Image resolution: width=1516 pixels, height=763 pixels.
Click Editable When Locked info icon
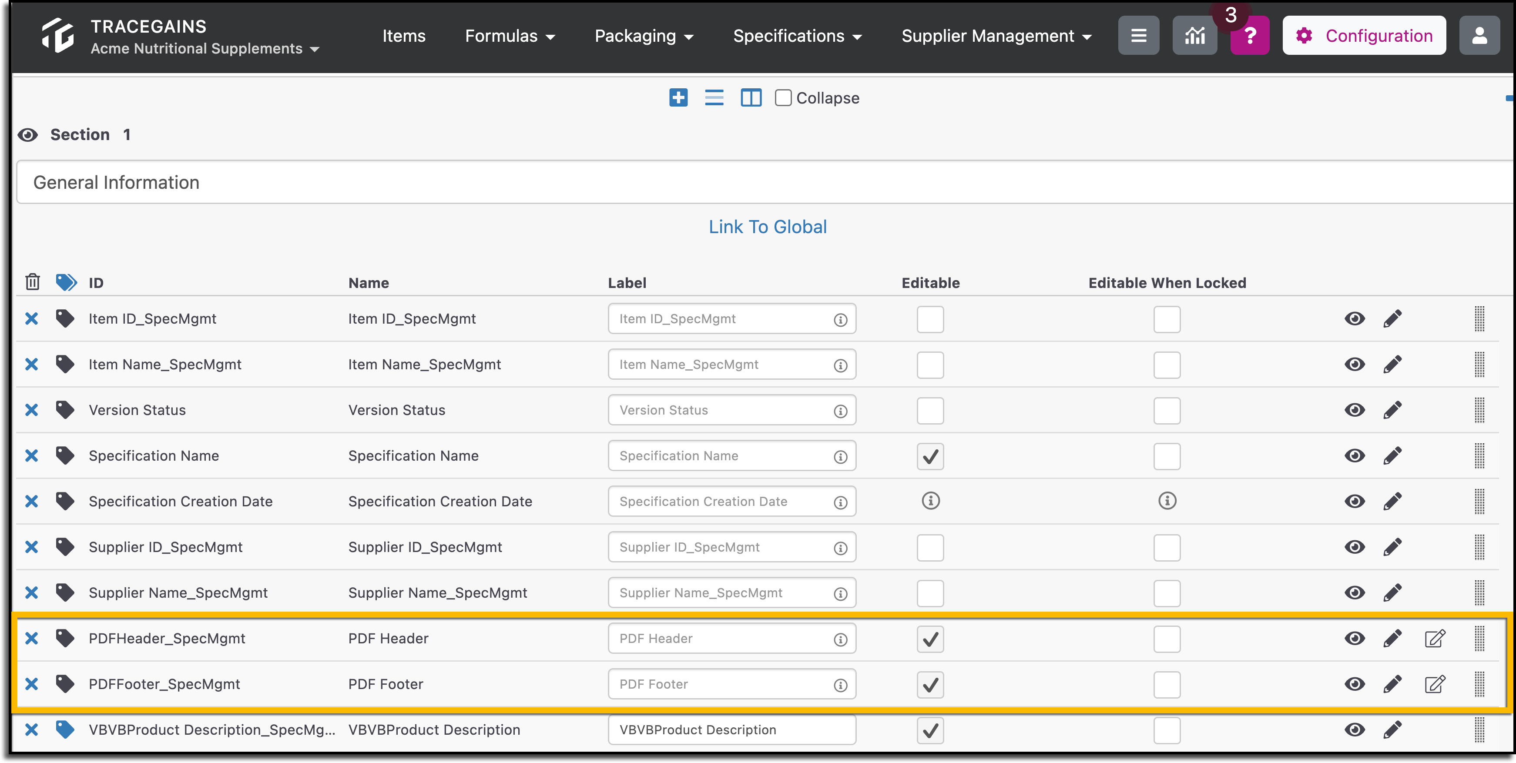click(x=1167, y=501)
